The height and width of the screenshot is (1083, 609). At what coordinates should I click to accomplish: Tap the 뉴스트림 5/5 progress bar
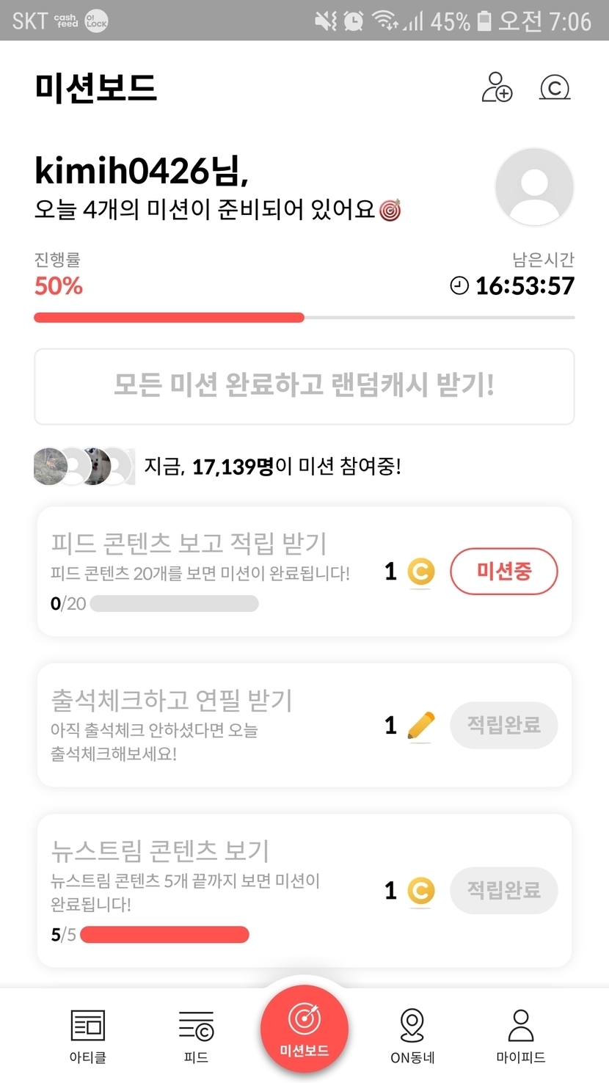tap(164, 935)
